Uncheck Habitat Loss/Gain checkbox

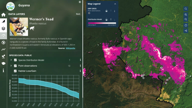[15, 71]
